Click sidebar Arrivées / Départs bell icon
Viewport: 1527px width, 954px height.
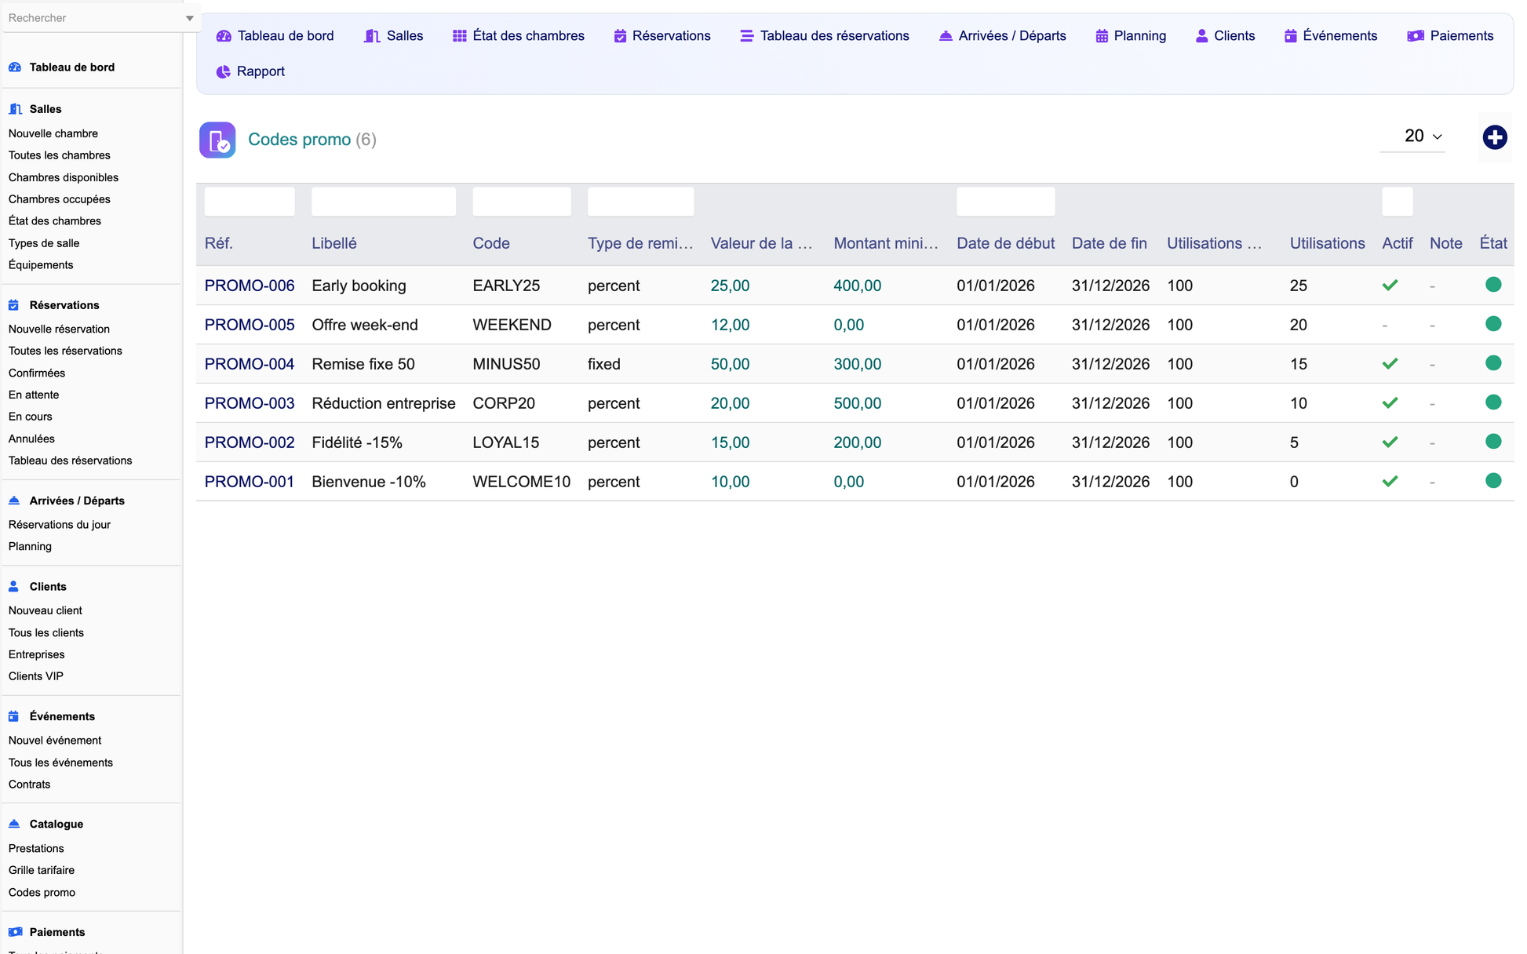14,501
